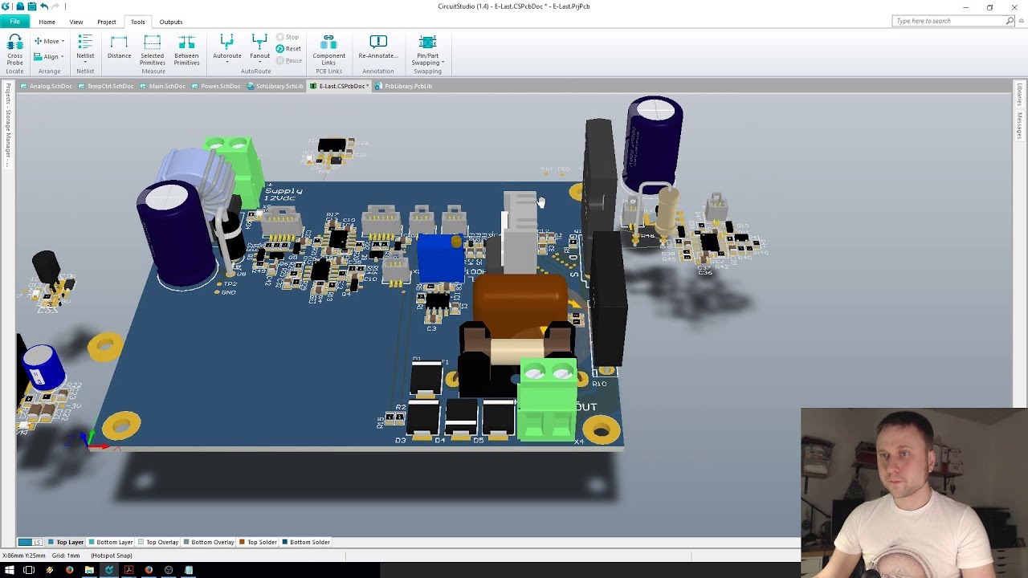Select the Bottom Solder layer tab
The width and height of the screenshot is (1028, 578).
pos(306,542)
